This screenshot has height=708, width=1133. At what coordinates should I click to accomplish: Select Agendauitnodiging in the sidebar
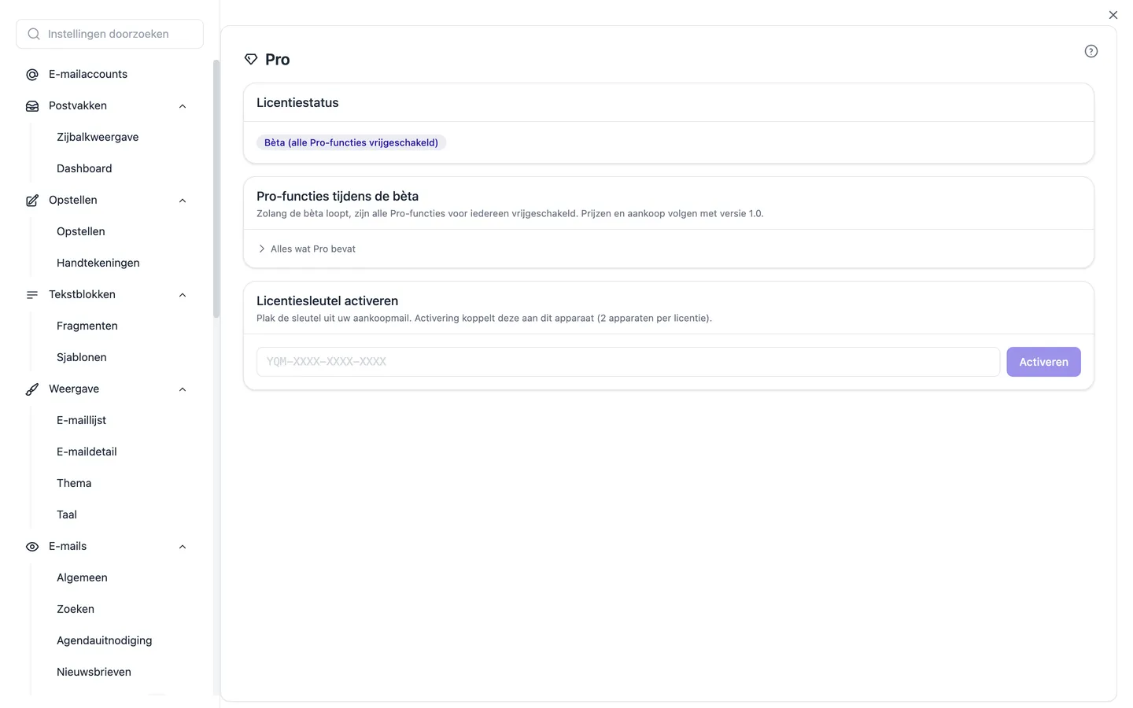(105, 640)
